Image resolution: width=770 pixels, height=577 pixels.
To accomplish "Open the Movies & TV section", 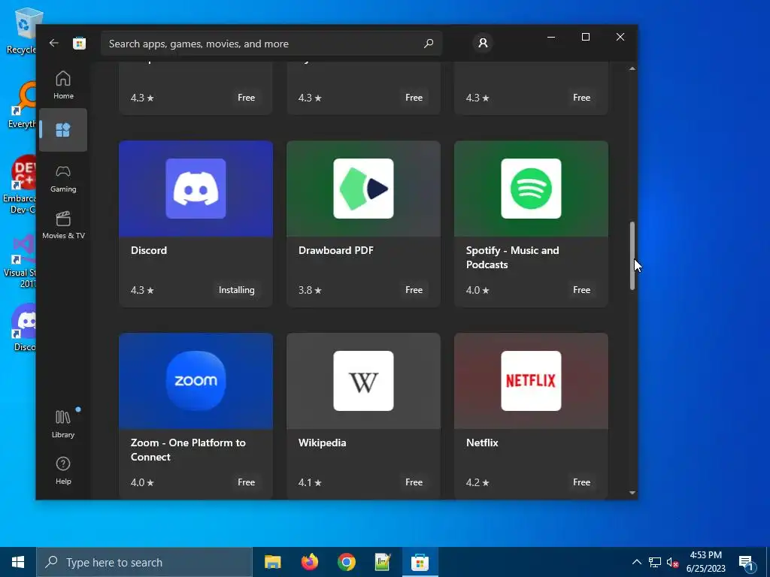I will 63,225.
